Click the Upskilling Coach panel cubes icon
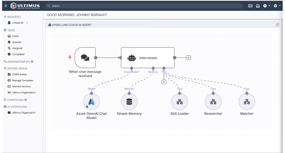The height and width of the screenshot is (153, 285). [x=50, y=25]
